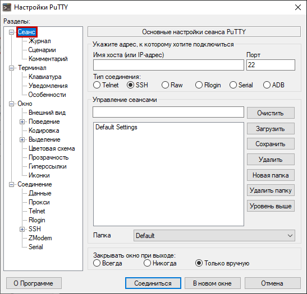
Task: Collapse the Терминал section
Action: coord(12,68)
